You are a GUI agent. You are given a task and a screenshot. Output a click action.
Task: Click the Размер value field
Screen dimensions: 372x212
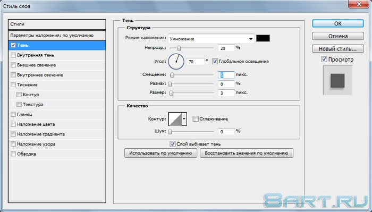click(x=226, y=93)
